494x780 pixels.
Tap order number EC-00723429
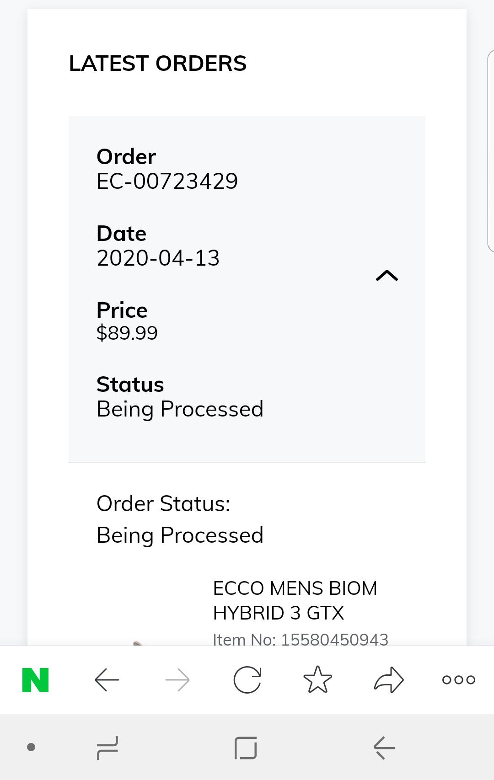point(167,181)
